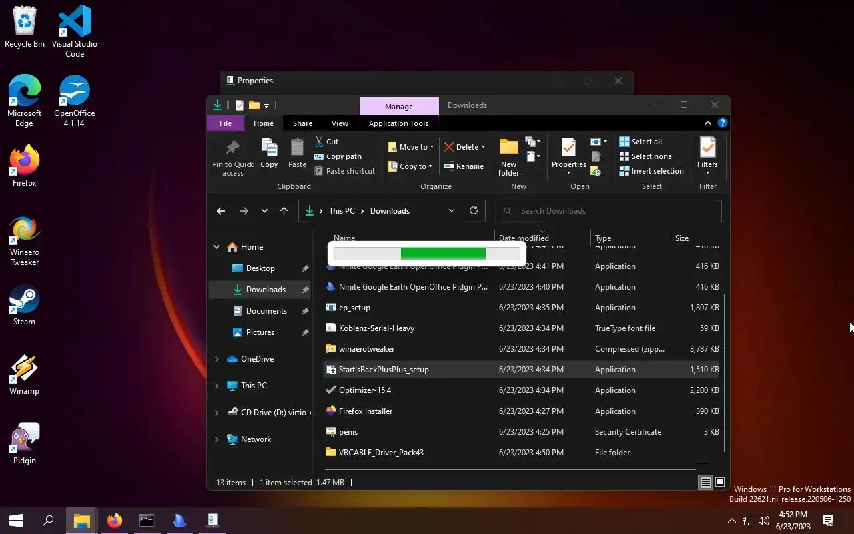Rename the selected file via ribbon
This screenshot has height=534, width=854.
coord(464,166)
